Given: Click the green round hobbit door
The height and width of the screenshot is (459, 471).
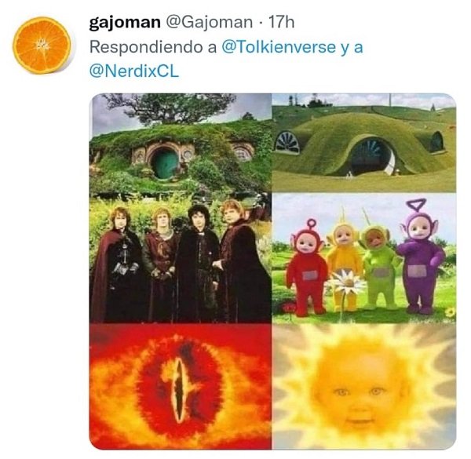Looking at the screenshot, I should click(x=165, y=164).
